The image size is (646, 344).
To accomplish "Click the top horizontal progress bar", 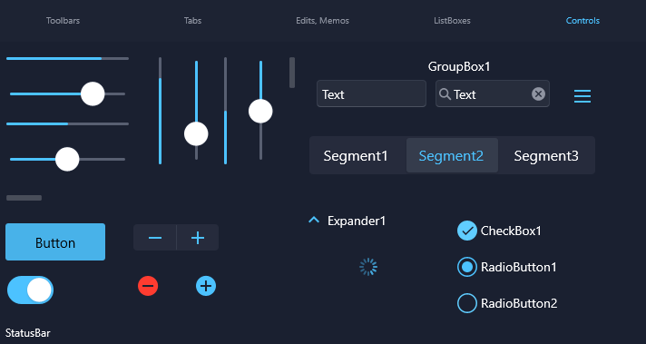I will coord(67,58).
